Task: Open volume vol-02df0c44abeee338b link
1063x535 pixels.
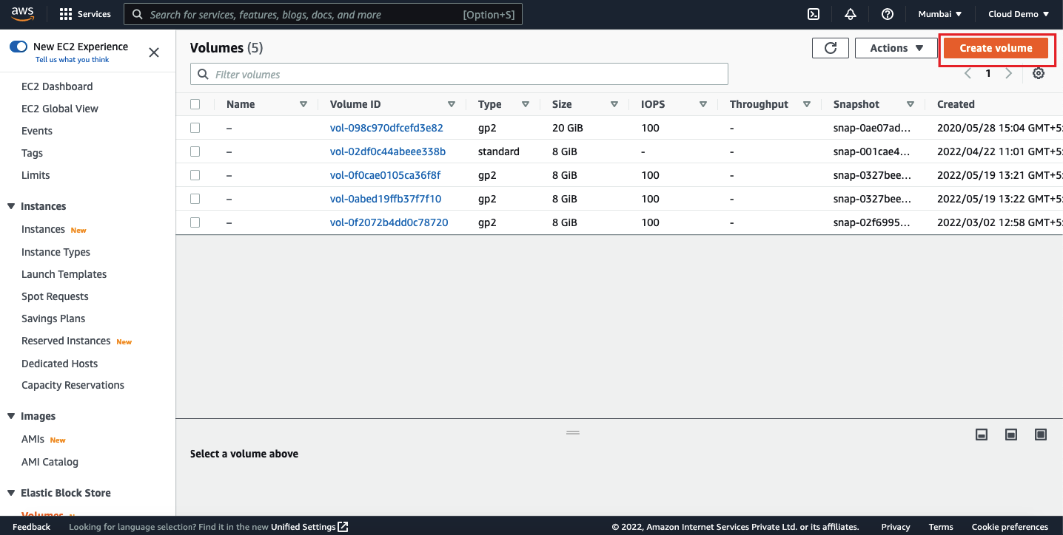Action: (388, 151)
